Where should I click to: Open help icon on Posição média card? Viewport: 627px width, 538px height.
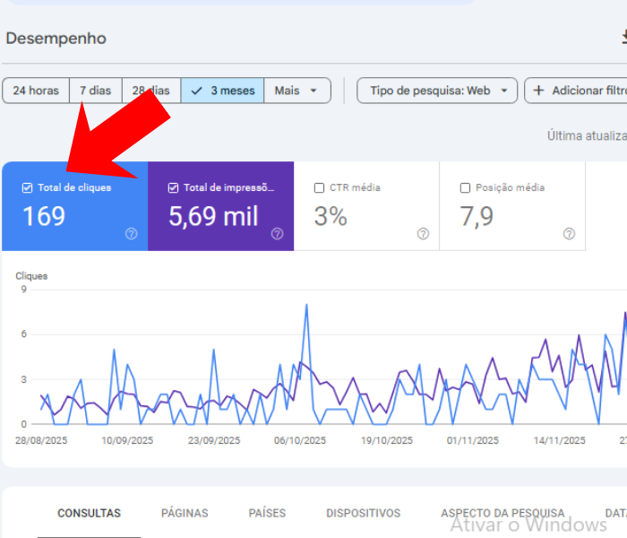[569, 234]
